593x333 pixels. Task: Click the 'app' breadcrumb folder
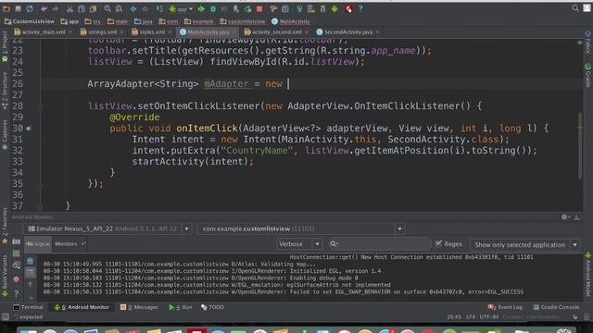point(70,21)
